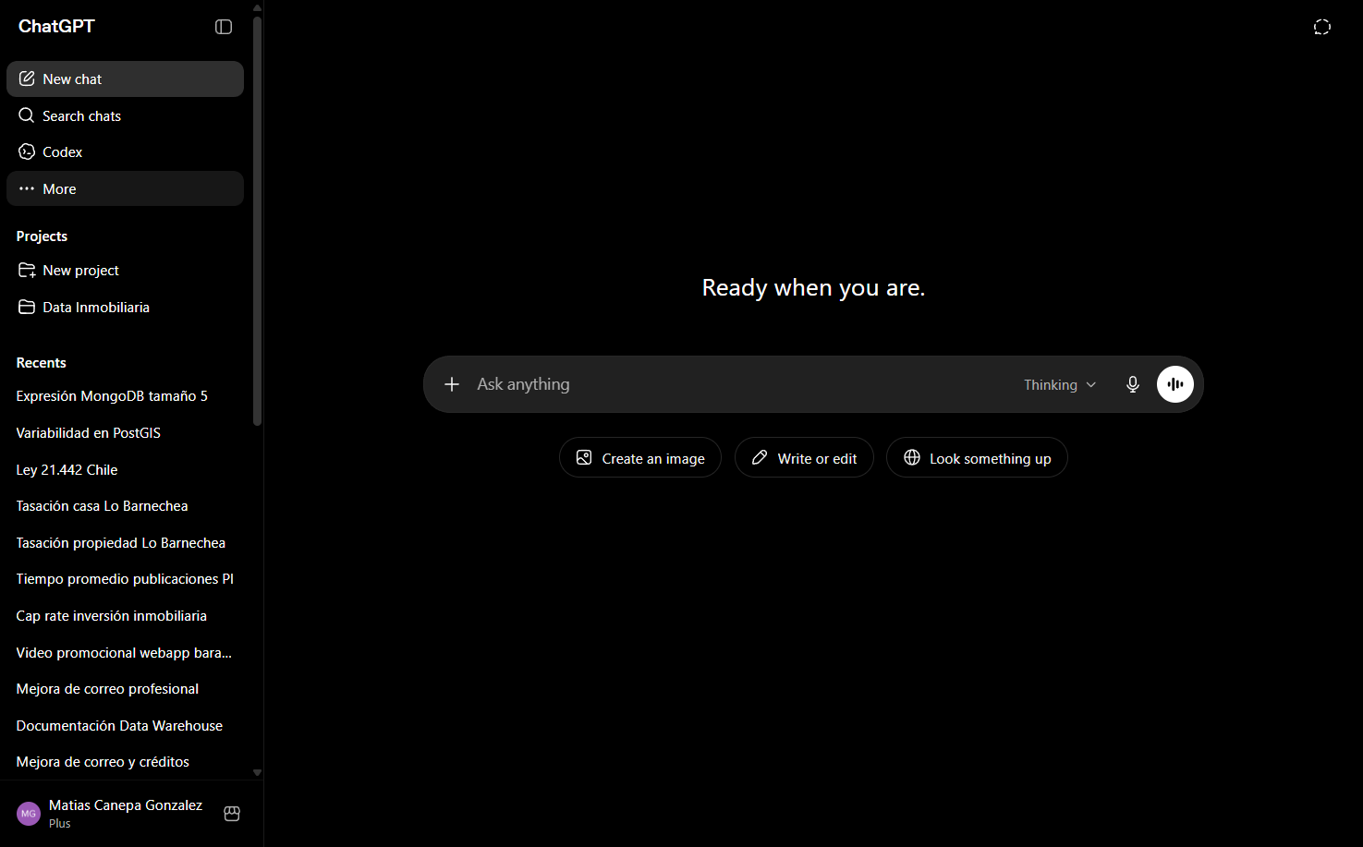Click the grid icon beside the account name
This screenshot has height=847, width=1363.
click(x=232, y=814)
